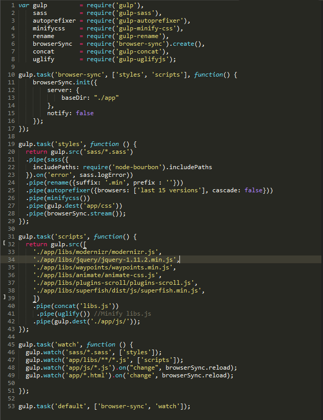Click the 'app/*.html' watch string
This screenshot has width=323, height=420.
[x=88, y=376]
